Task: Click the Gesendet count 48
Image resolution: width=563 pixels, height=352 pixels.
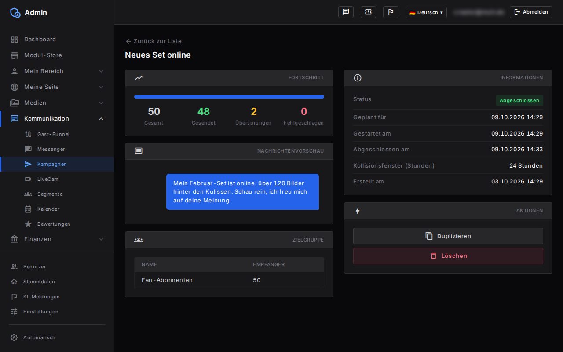Action: coord(204,111)
